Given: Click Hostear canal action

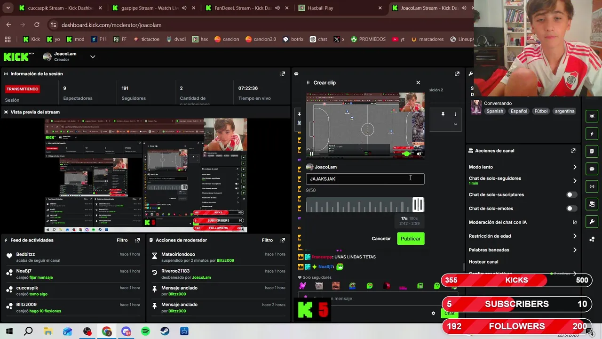Looking at the screenshot, I should (483, 262).
